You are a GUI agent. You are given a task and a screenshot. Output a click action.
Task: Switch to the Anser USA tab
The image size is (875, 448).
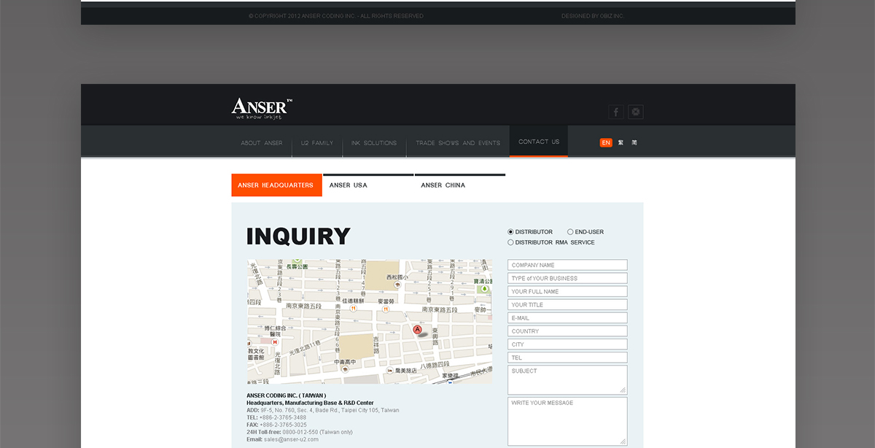(368, 185)
